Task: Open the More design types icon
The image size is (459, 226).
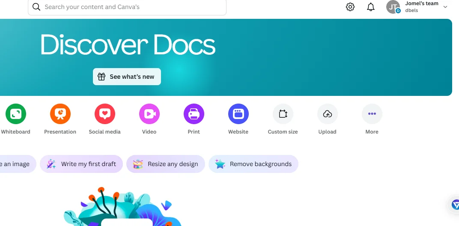Action: pyautogui.click(x=372, y=114)
